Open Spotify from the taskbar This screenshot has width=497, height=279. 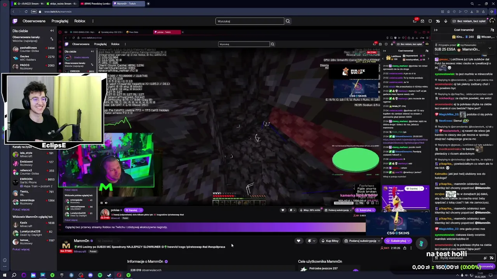(100, 275)
